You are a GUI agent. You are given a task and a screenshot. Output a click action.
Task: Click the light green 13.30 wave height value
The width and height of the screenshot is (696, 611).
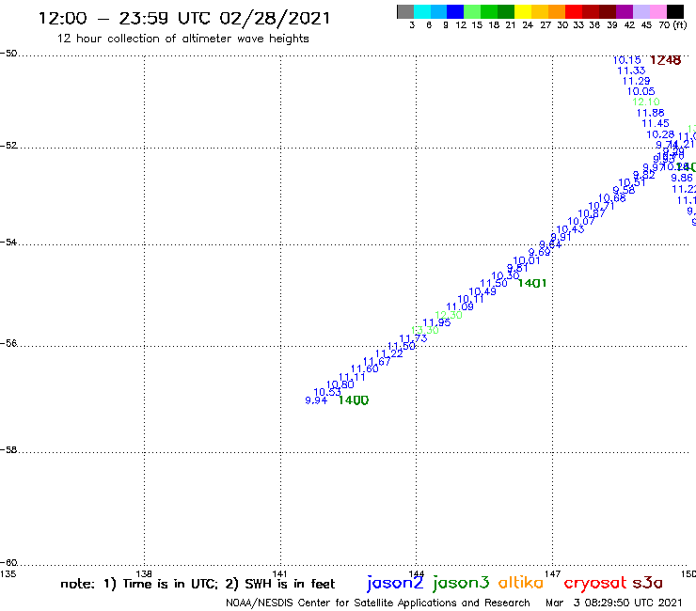425,330
